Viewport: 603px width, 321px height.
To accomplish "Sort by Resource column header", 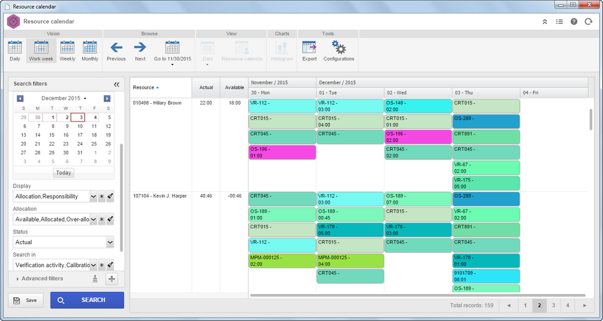I will pyautogui.click(x=161, y=87).
